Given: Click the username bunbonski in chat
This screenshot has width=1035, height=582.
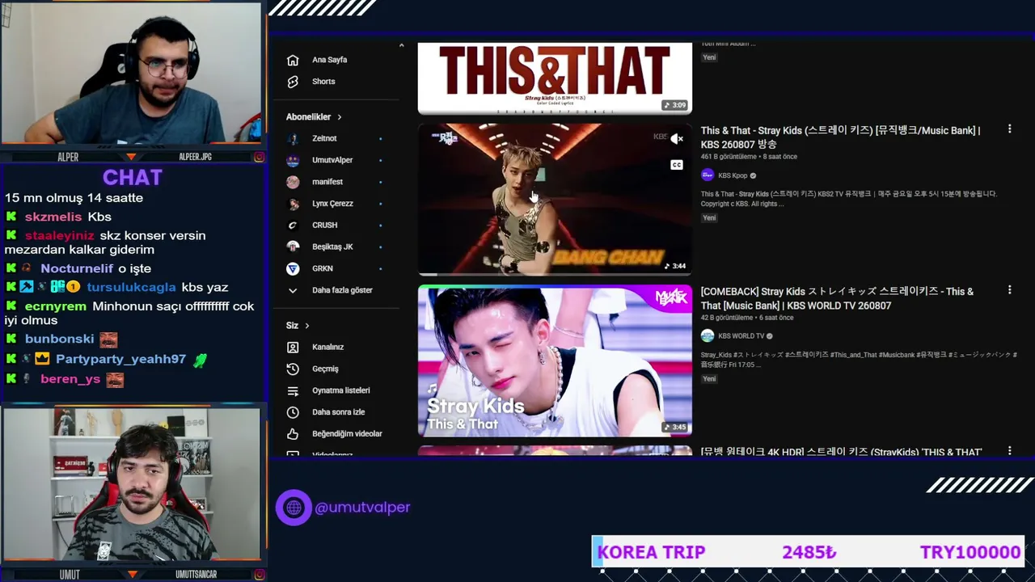Looking at the screenshot, I should click(59, 339).
